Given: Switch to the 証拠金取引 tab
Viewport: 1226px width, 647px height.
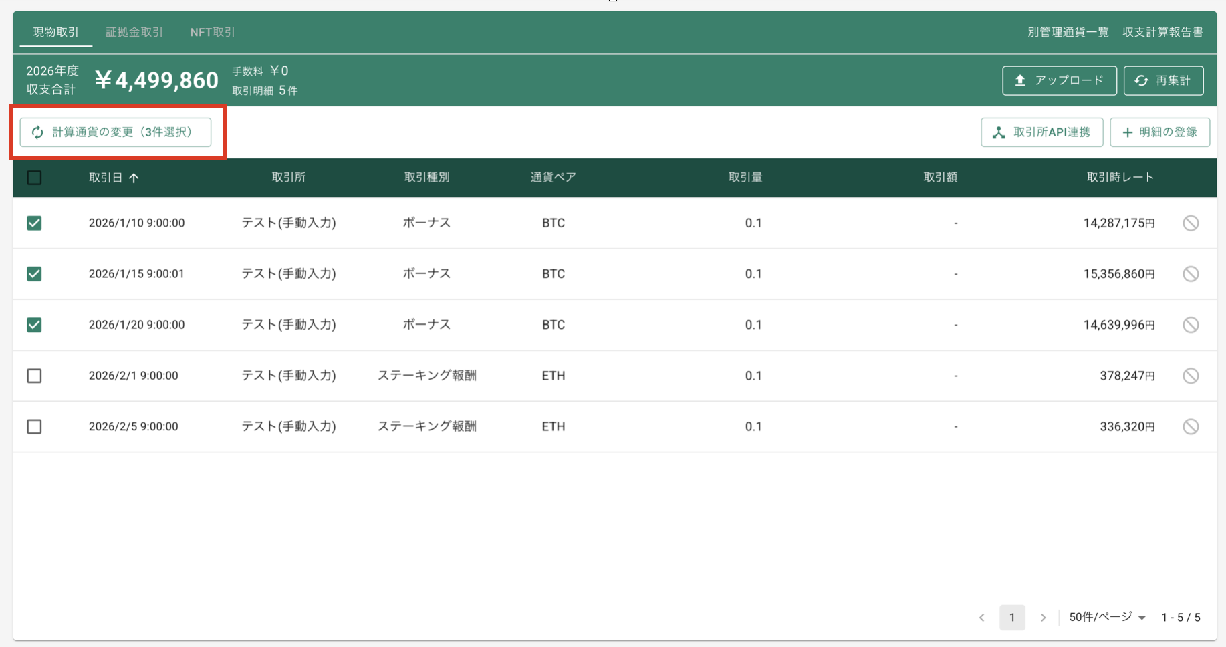Looking at the screenshot, I should 134,32.
